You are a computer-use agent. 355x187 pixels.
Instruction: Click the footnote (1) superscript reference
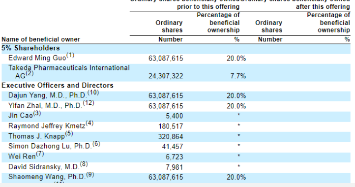[70, 55]
